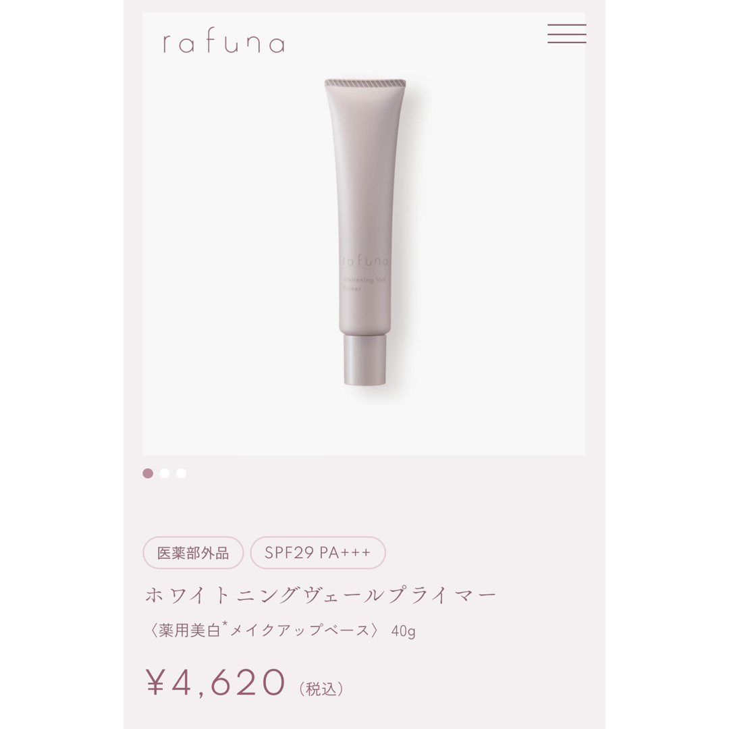Go to the rafuna logo home link
This screenshot has width=729, height=729.
point(223,43)
